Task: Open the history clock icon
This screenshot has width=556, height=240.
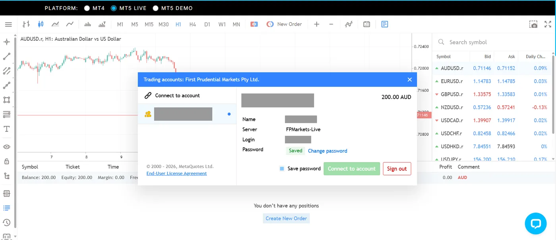Action: coord(7,223)
